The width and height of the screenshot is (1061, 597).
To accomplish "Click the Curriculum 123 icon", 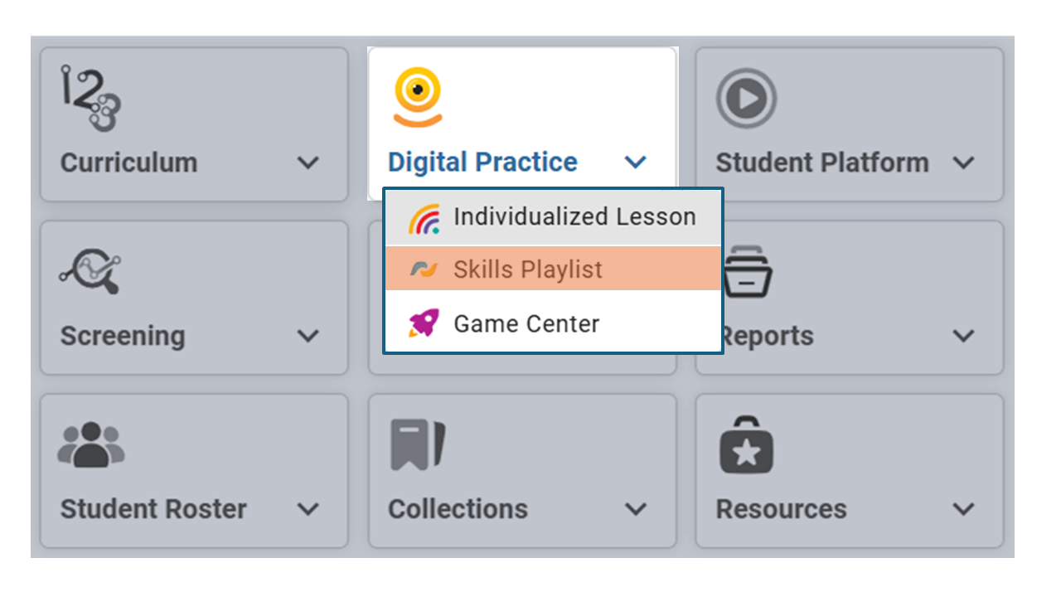I will pyautogui.click(x=90, y=99).
